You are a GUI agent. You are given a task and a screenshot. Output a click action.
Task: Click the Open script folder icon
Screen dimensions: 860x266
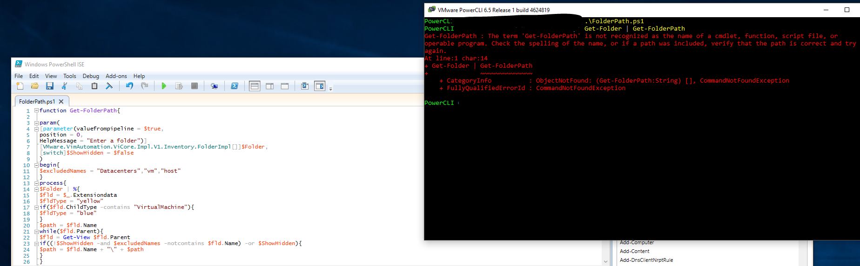click(35, 86)
